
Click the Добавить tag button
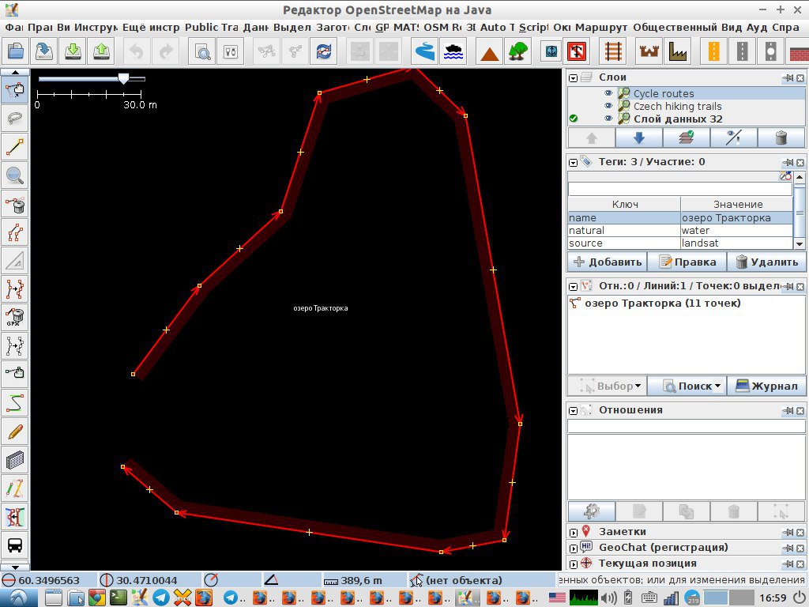[608, 262]
